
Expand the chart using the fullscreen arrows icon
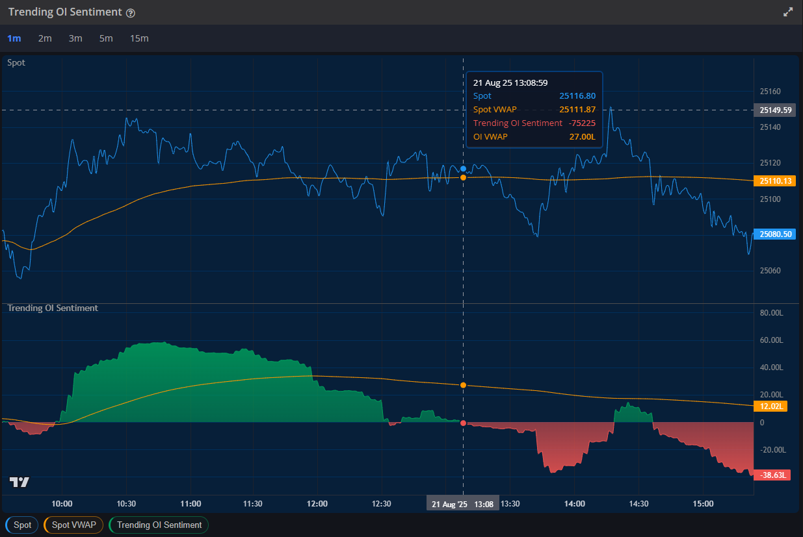pos(788,12)
